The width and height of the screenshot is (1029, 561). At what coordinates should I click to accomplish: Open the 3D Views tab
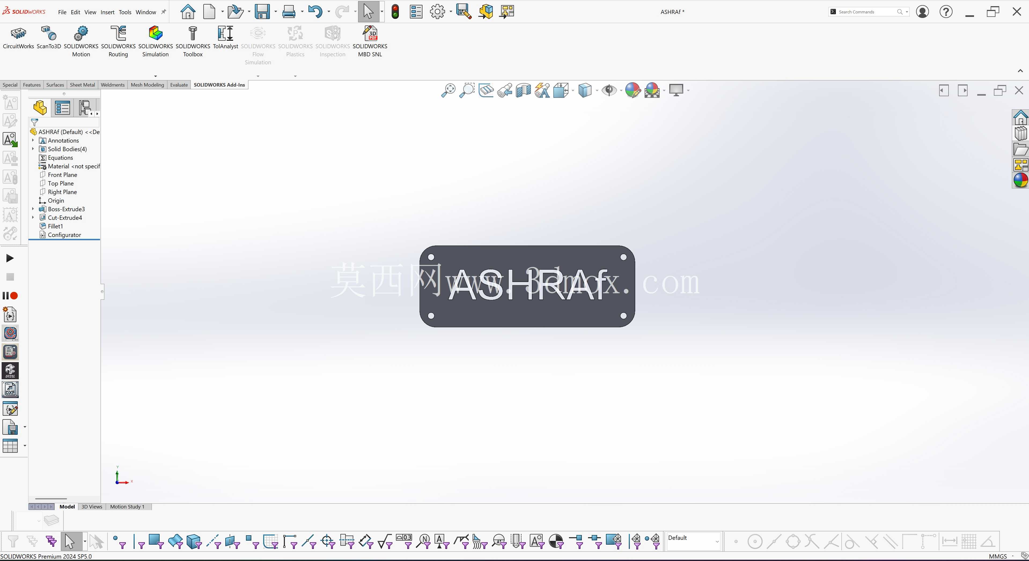(92, 507)
